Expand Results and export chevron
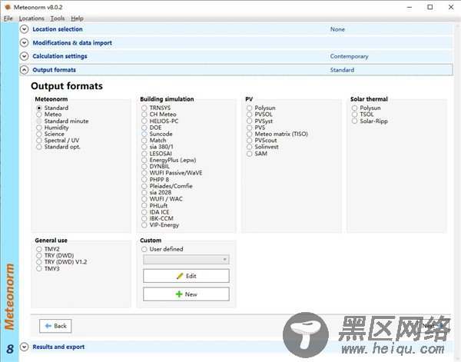Viewport: 461px width, 362px height. click(x=24, y=347)
